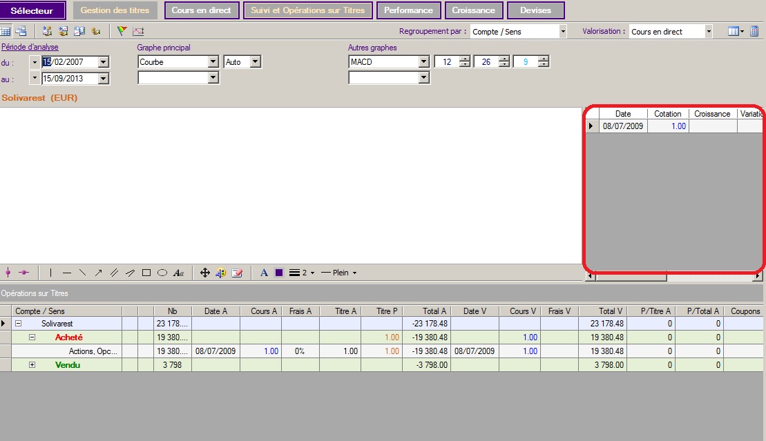Click the Sélecteur button
The width and height of the screenshot is (766, 441).
33,10
